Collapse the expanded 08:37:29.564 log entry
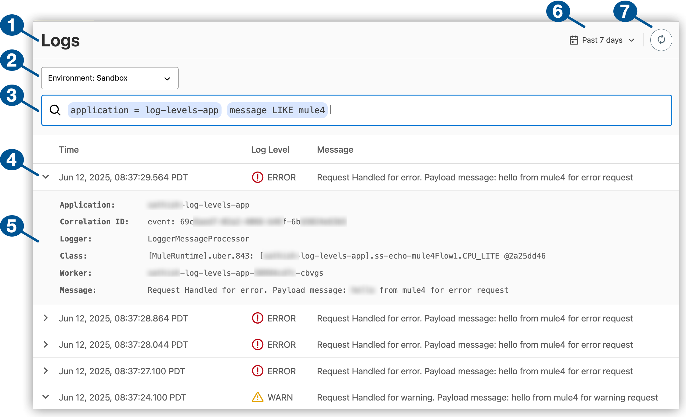 coord(46,177)
